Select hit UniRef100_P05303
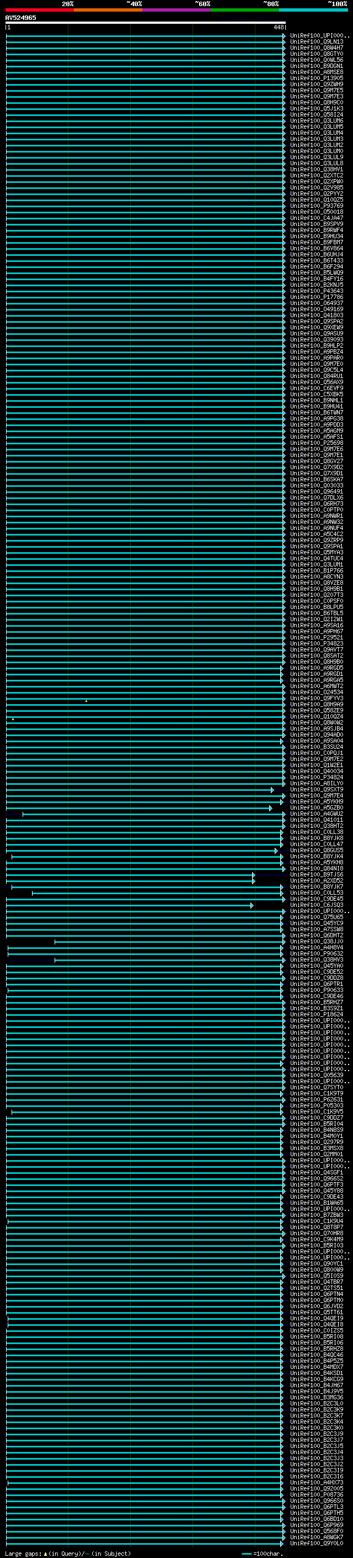Image resolution: width=353 pixels, height=1558 pixels. 317,1106
